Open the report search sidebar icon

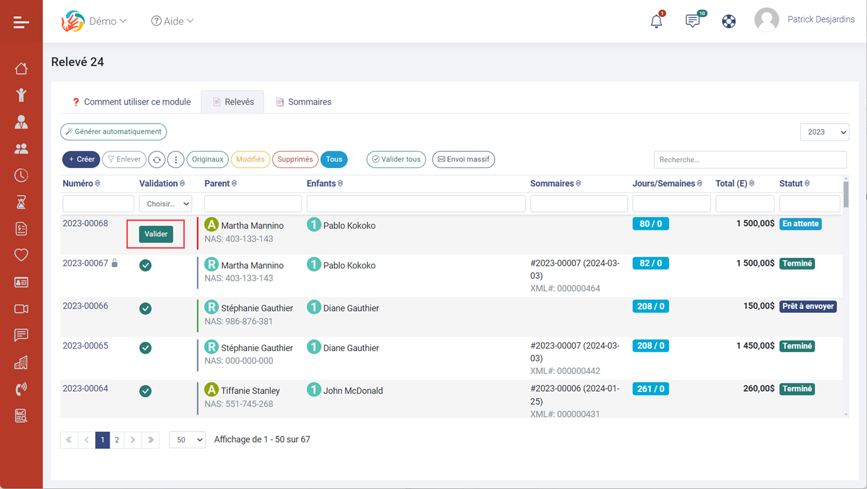(x=21, y=415)
